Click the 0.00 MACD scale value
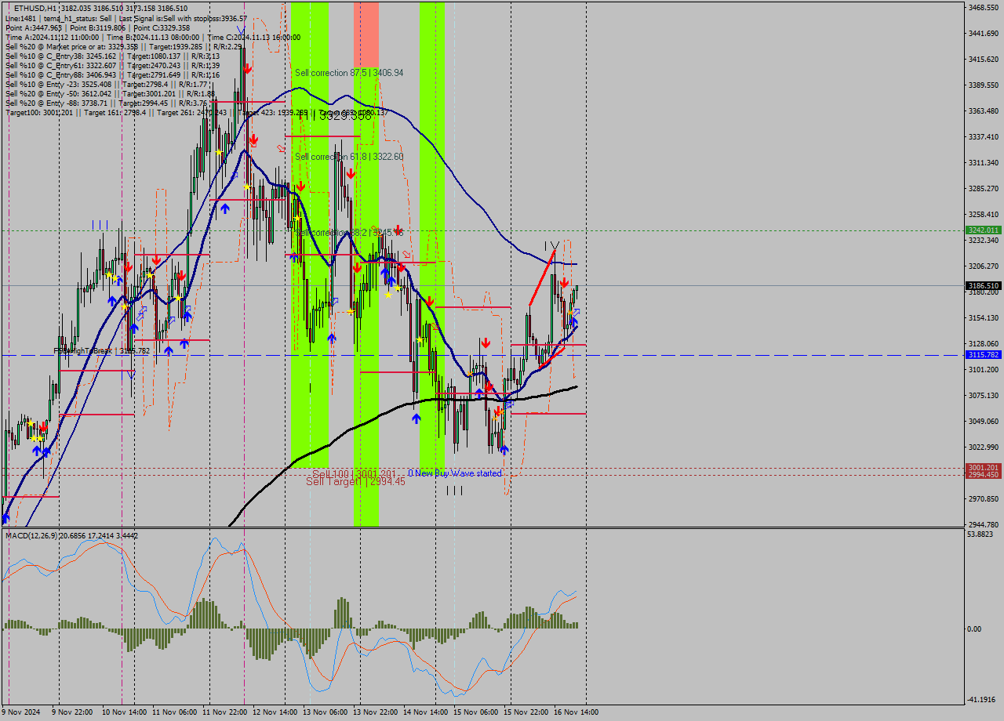Viewport: 1004px width, 721px height. pyautogui.click(x=975, y=629)
